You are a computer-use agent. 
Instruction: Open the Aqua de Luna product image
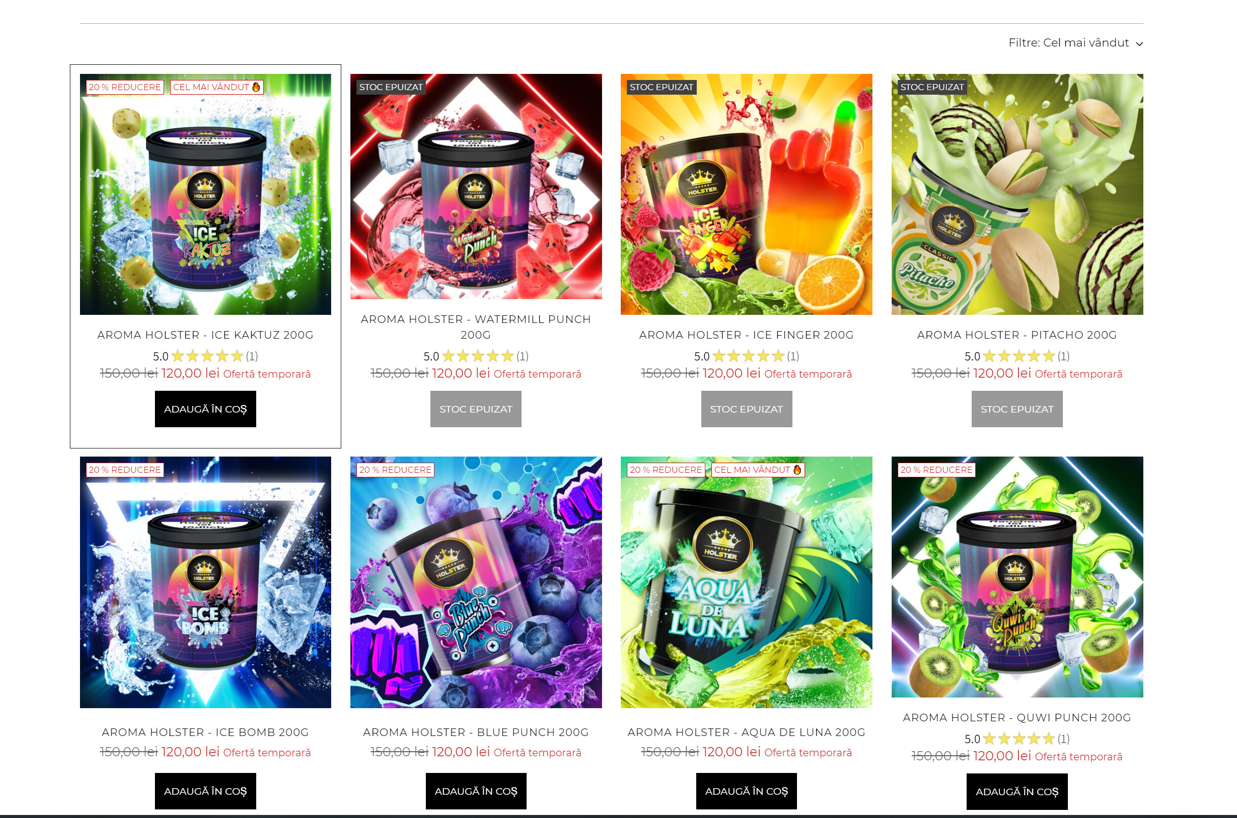pos(746,582)
